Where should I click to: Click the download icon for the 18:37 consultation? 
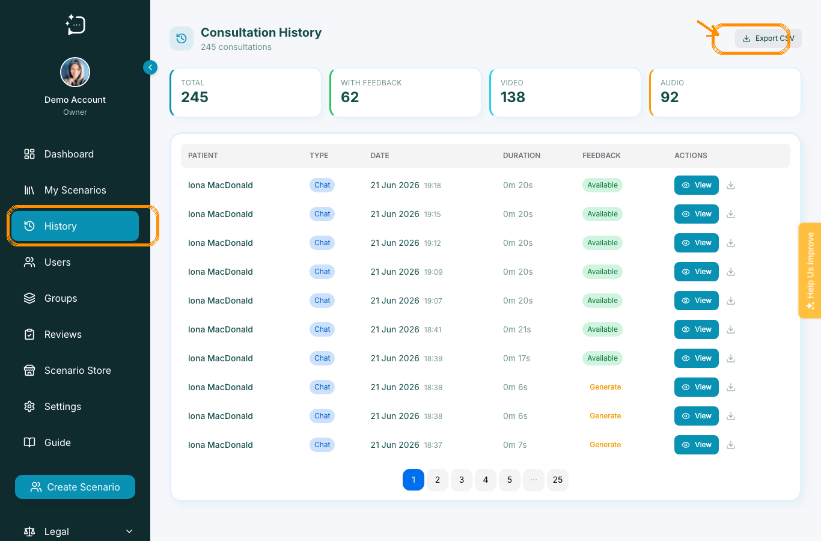click(731, 445)
